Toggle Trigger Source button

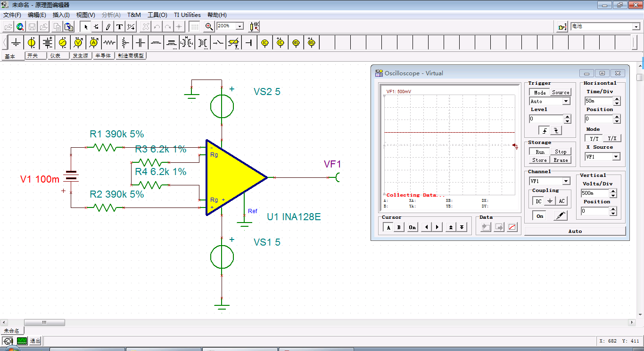pos(561,93)
